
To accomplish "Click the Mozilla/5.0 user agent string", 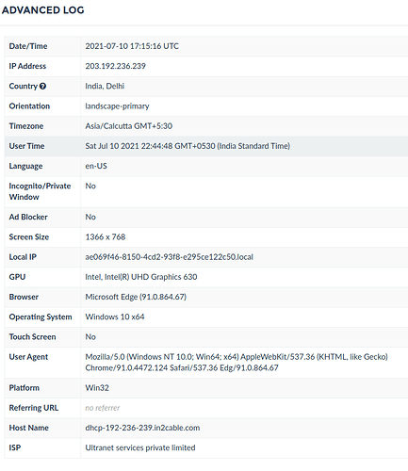I will 237,363.
